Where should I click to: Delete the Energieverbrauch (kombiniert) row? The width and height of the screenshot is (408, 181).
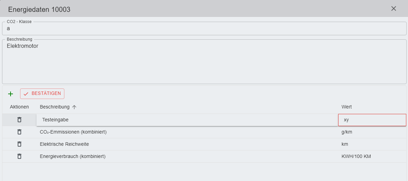pos(19,156)
